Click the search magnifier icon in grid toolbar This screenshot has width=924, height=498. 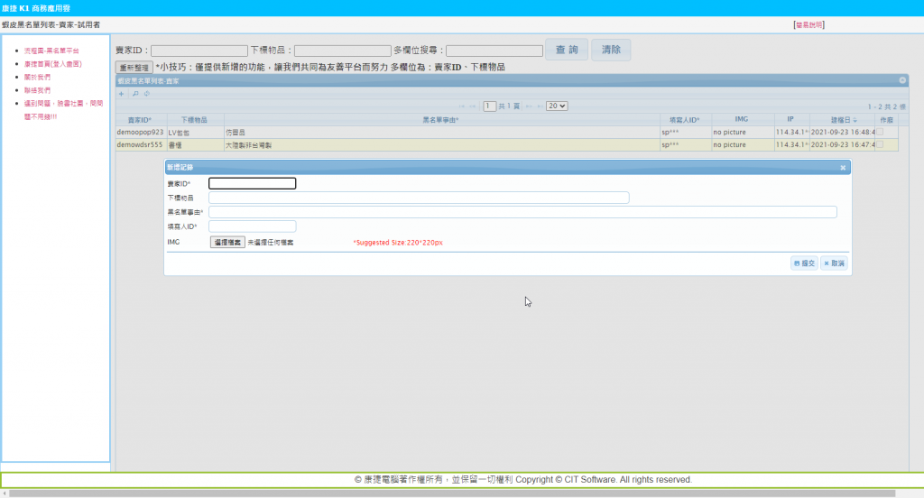(135, 94)
